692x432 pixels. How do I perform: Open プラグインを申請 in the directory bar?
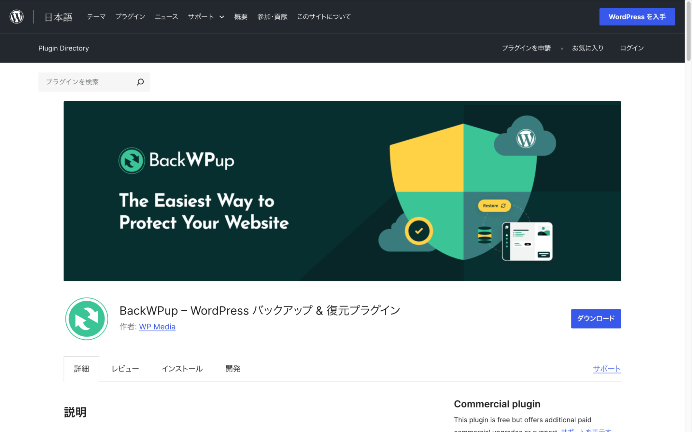pyautogui.click(x=527, y=48)
